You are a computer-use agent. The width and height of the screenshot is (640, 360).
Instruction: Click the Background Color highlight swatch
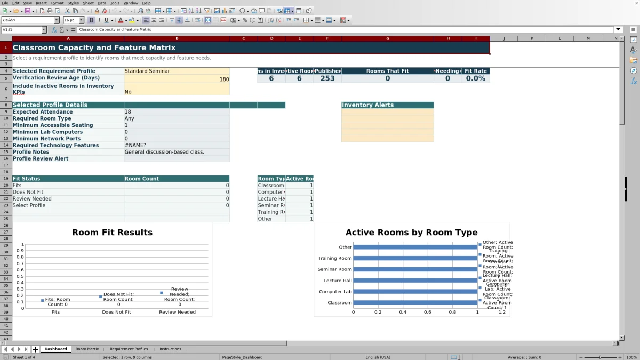(x=131, y=20)
